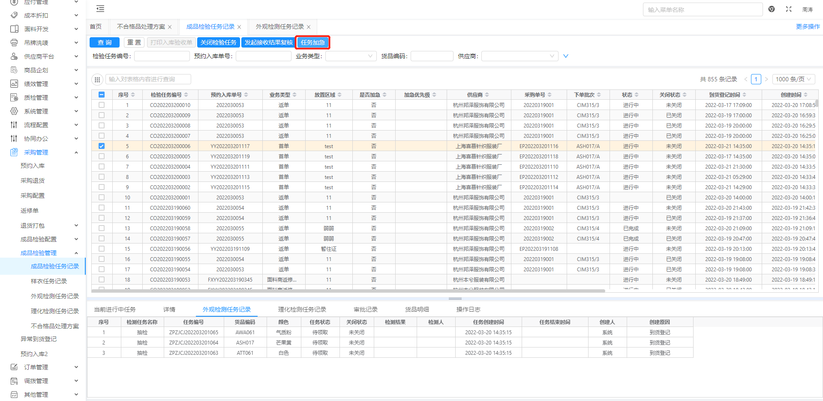Expand more search filters chevron
The height and width of the screenshot is (401, 823).
click(x=566, y=56)
